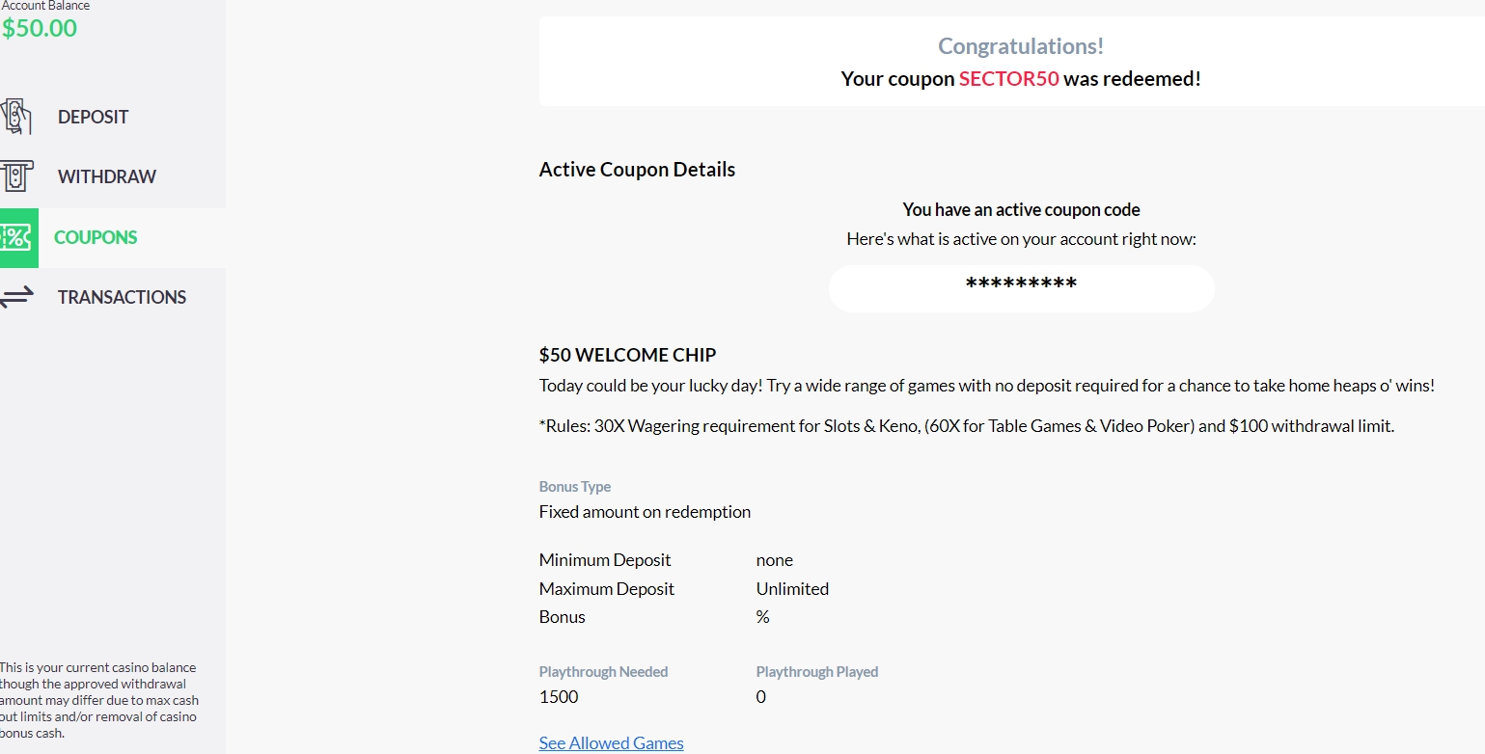Click the Maximum Deposit Unlimited value
1485x754 pixels.
(792, 588)
